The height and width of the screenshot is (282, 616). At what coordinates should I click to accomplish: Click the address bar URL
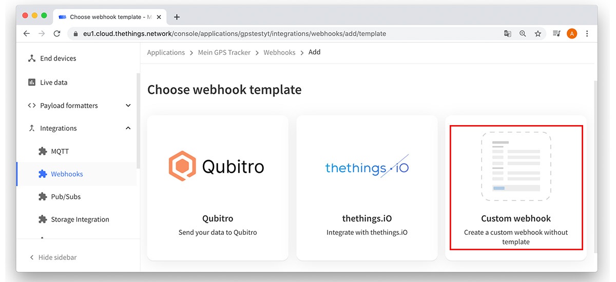(x=234, y=34)
